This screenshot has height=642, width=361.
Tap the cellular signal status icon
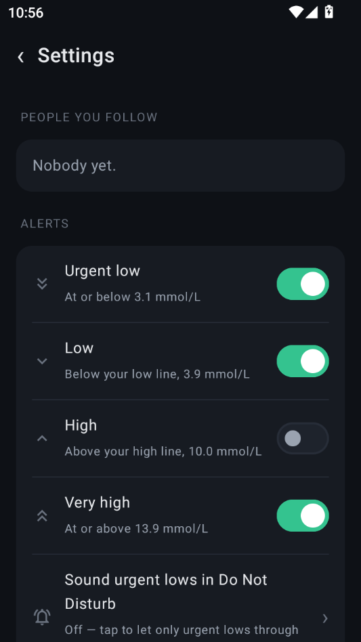(x=312, y=12)
